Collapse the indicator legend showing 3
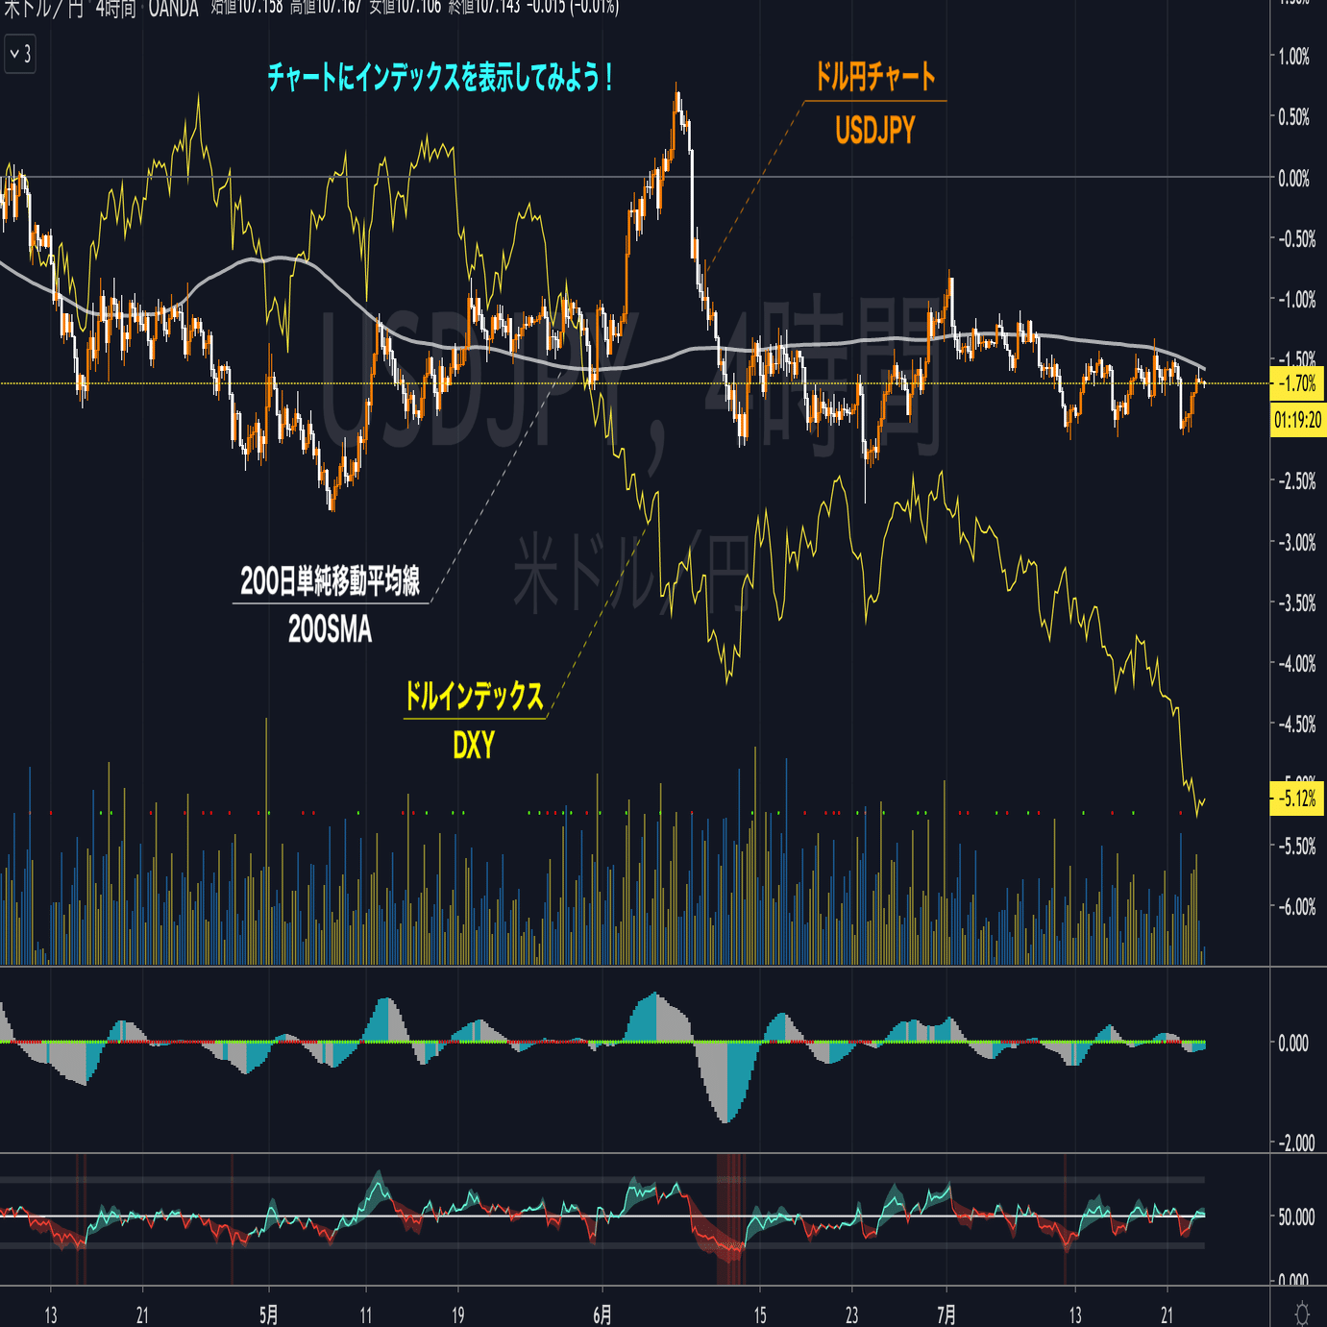The image size is (1327, 1327). [x=20, y=55]
